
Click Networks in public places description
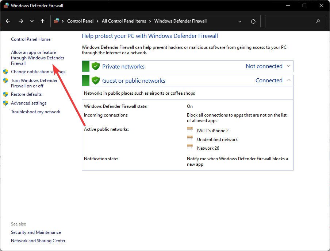click(139, 93)
